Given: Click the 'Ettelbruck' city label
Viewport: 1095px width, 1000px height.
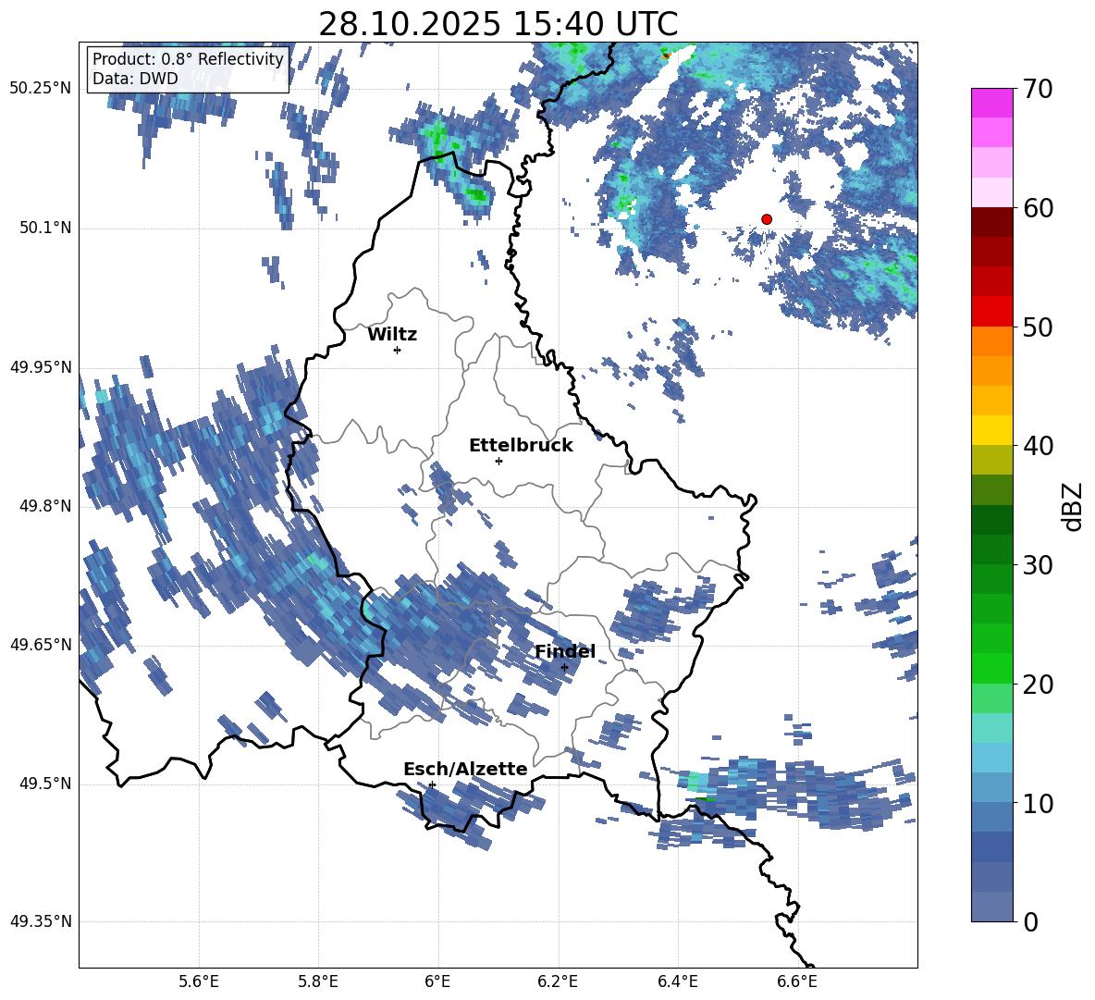Looking at the screenshot, I should tap(521, 446).
